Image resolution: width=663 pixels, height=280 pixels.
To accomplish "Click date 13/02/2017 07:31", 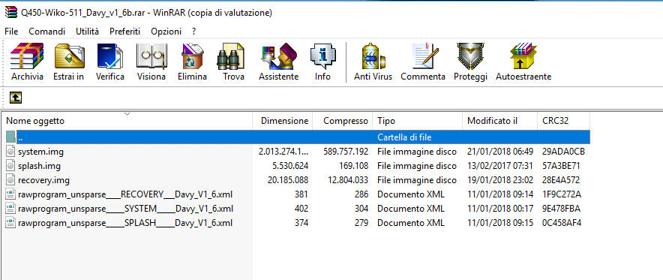I will [500, 166].
